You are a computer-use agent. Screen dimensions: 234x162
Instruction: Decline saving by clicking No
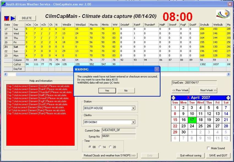pyautogui.click(x=126, y=90)
